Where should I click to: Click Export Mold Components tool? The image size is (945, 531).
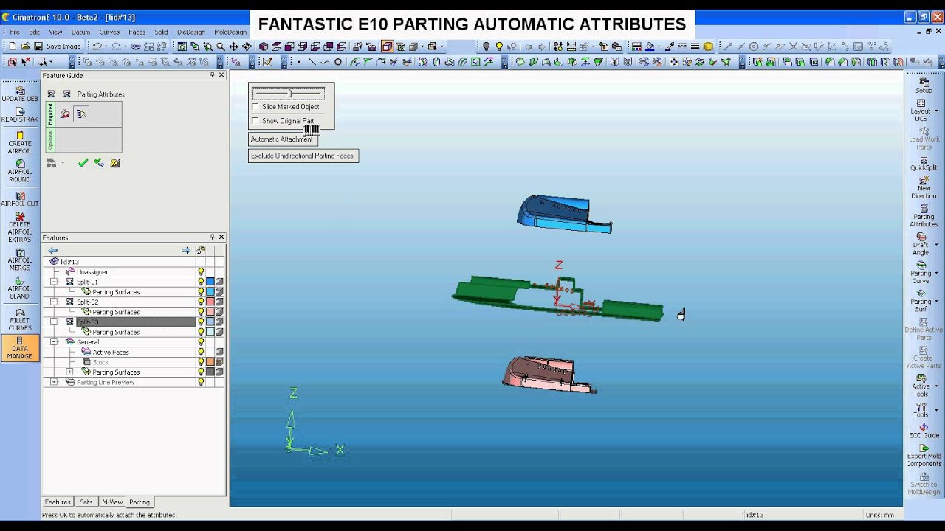point(924,456)
